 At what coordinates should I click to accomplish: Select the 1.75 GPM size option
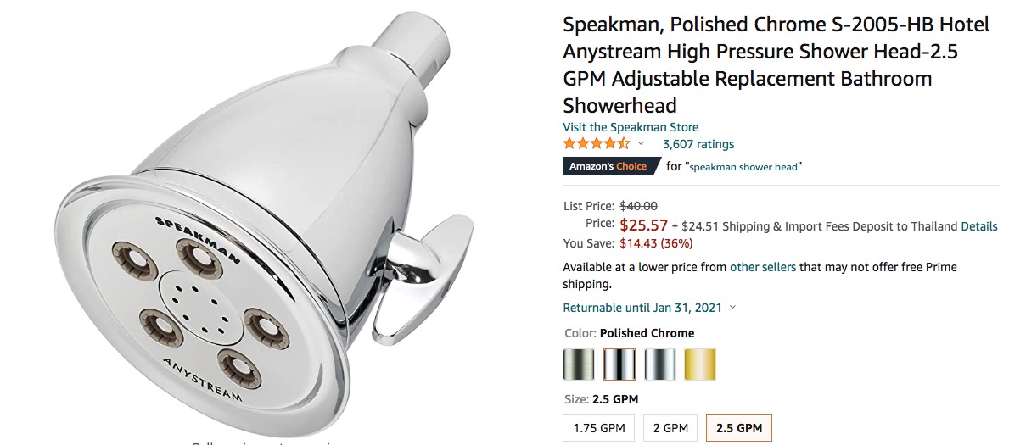coord(599,428)
